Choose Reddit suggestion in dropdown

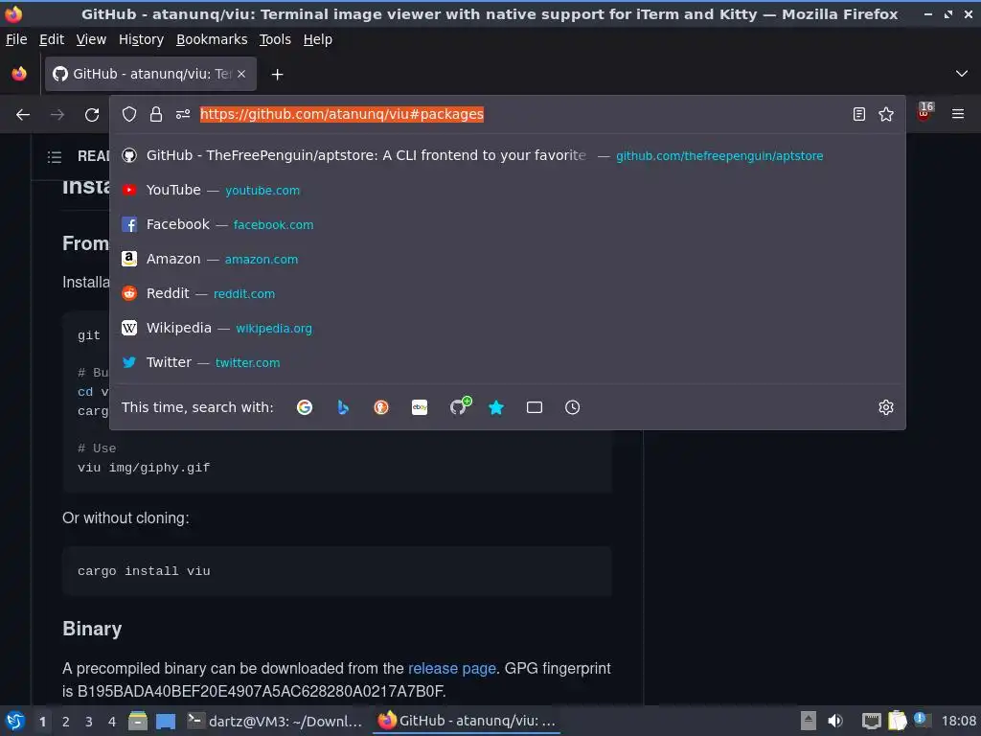click(x=508, y=293)
